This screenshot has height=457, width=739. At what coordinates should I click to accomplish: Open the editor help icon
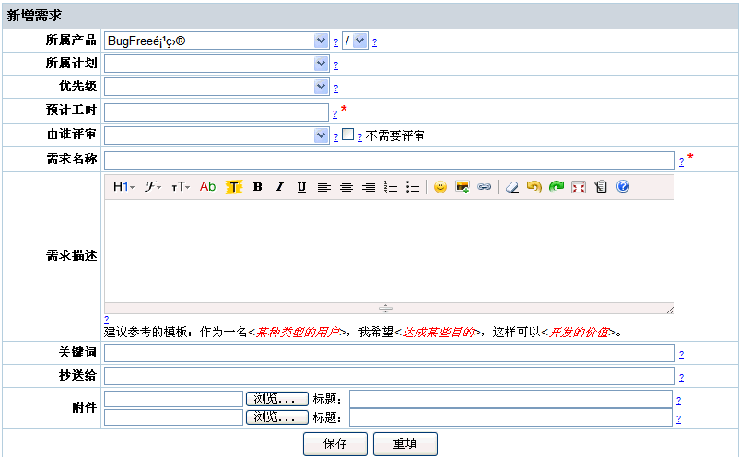(x=623, y=186)
